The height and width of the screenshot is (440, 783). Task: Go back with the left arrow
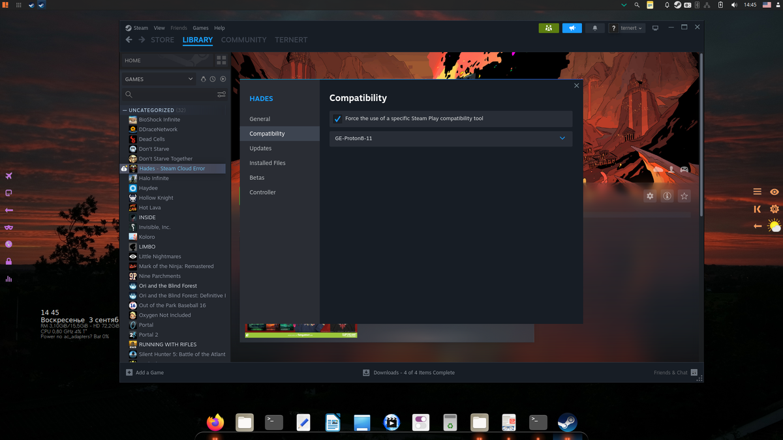(129, 40)
